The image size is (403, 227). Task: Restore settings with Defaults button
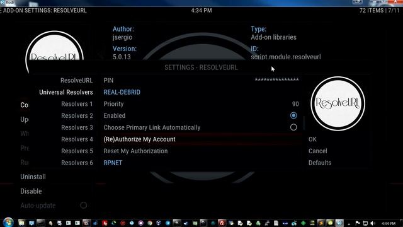pyautogui.click(x=320, y=163)
